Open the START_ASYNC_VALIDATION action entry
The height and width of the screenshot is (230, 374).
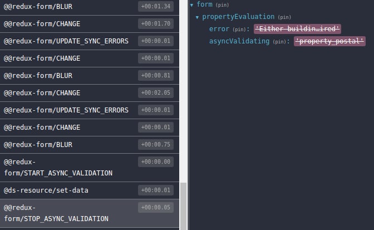click(x=58, y=167)
